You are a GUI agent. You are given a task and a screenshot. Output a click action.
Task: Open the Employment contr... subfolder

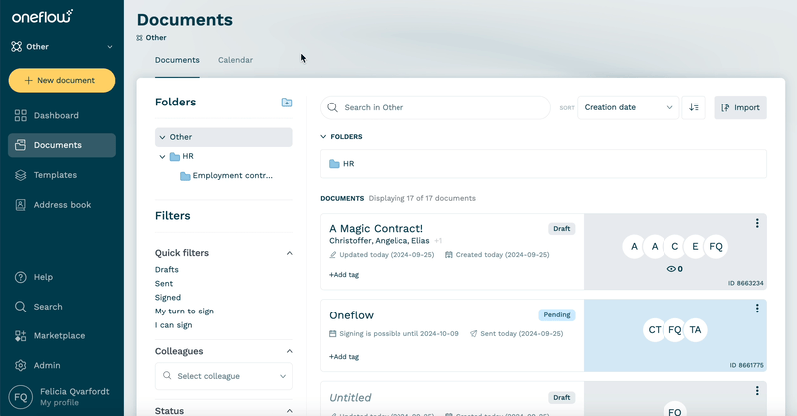(227, 176)
